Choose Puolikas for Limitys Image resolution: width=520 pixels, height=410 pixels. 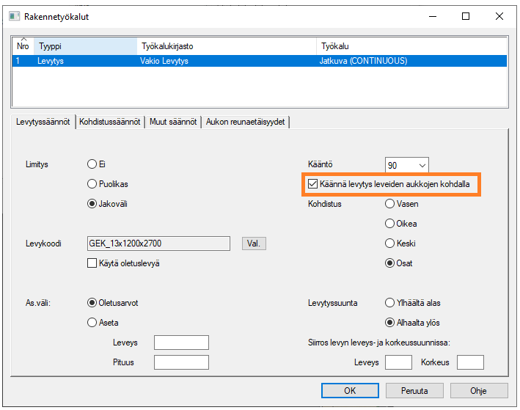[x=92, y=184]
